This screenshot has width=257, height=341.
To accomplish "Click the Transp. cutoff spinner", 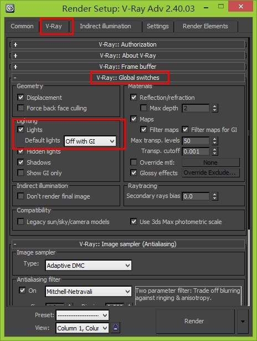I will 215,151.
